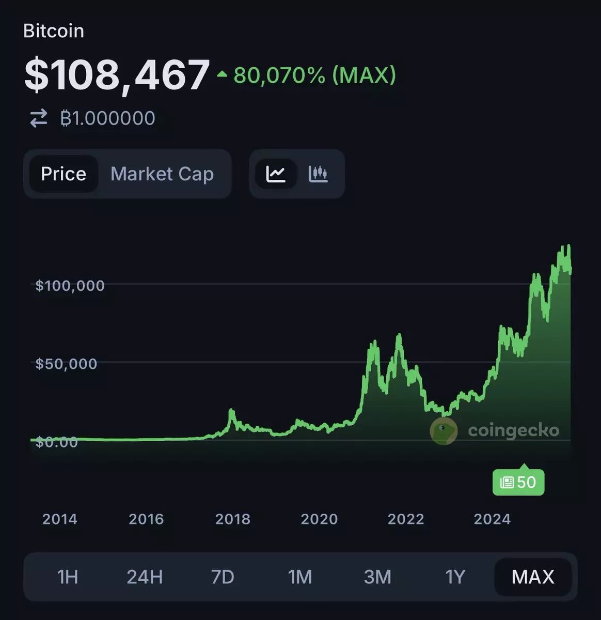Click the 80,070% (MAX) change label
601x620 pixels.
[x=314, y=75]
